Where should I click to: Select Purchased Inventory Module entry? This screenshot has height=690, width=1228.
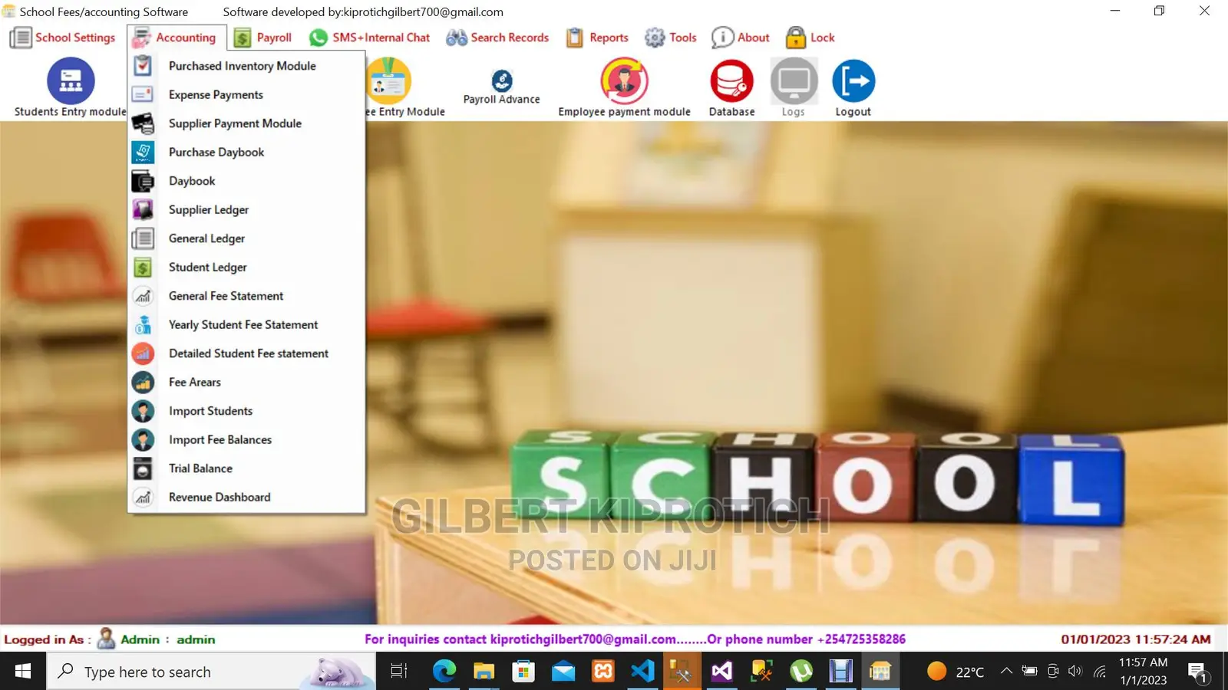tap(246, 66)
